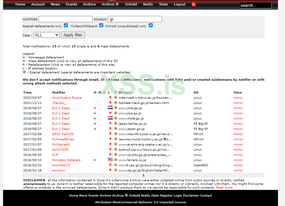
Task: Click the Japan flag in the www.ide.go.jp row
Action: (x=110, y=170)
